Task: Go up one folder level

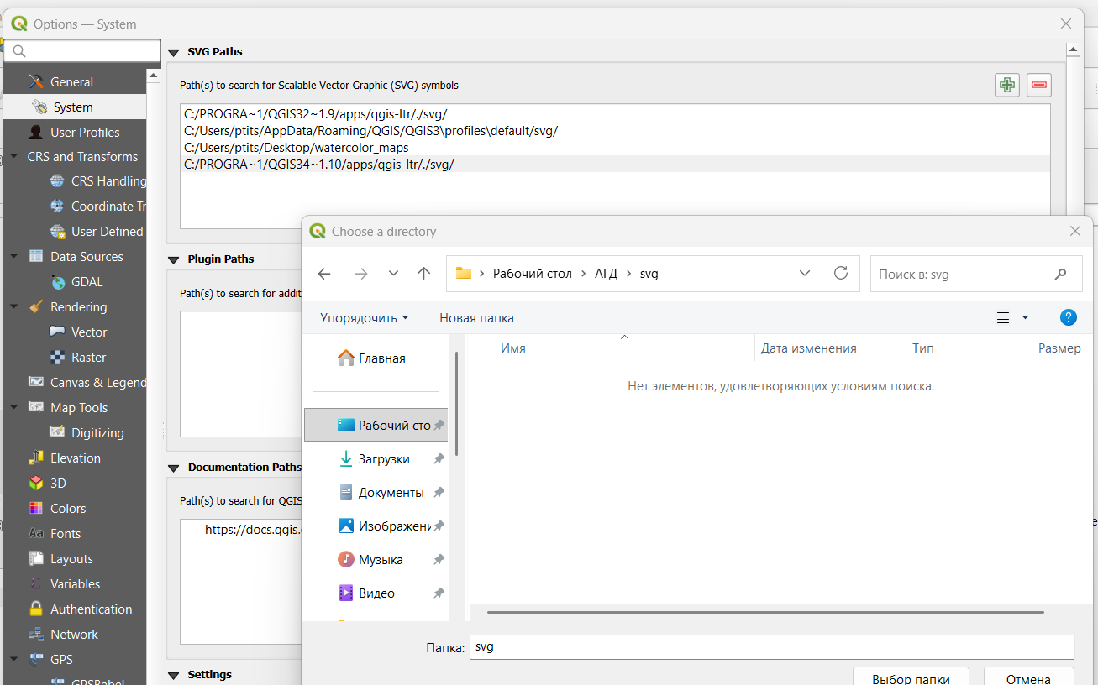Action: coord(423,274)
